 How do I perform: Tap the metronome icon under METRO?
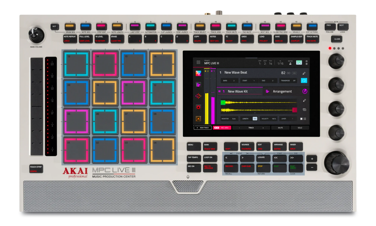(x=290, y=63)
